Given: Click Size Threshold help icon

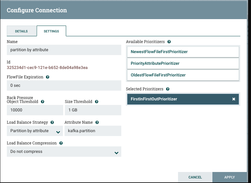Looking at the screenshot, I should pos(97,102).
